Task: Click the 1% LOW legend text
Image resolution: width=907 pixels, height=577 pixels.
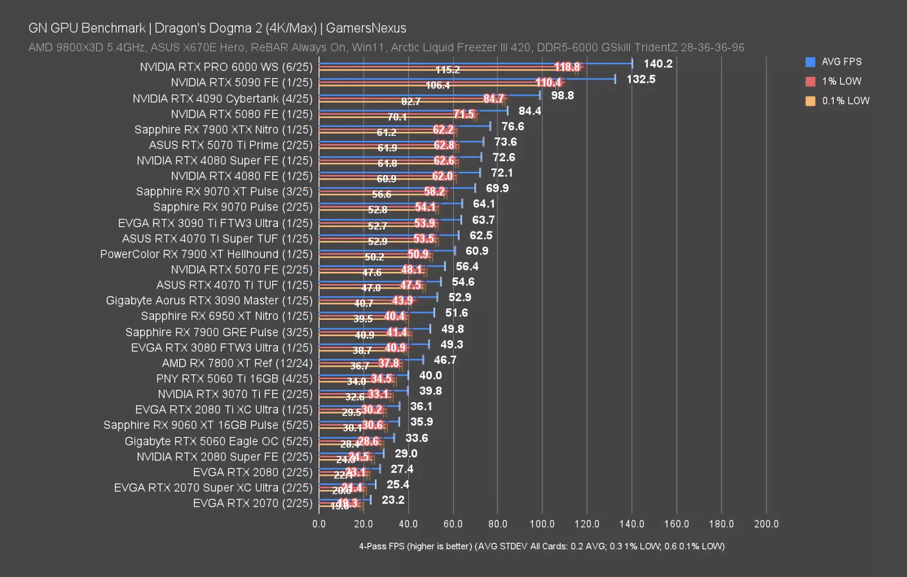Action: pos(842,81)
